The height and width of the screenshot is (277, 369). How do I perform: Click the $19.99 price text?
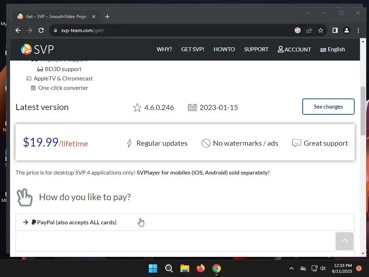pos(41,142)
